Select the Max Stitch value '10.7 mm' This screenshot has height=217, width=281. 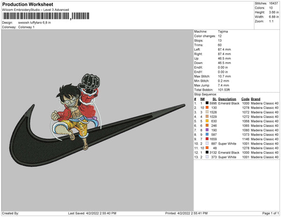[x=224, y=76]
